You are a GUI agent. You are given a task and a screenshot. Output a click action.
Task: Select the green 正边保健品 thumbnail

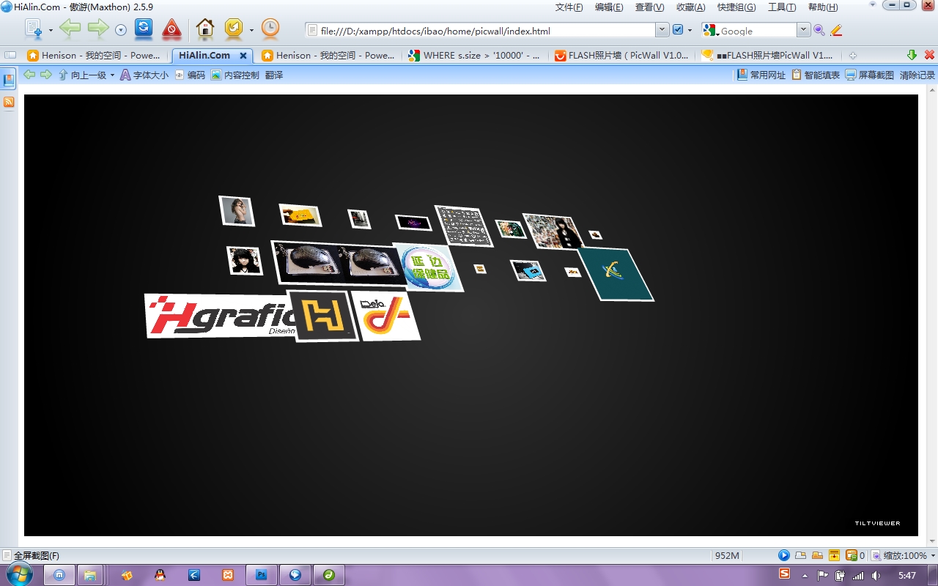pos(429,268)
